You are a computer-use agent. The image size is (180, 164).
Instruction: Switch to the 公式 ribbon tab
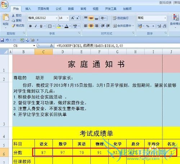[x=59, y=9]
